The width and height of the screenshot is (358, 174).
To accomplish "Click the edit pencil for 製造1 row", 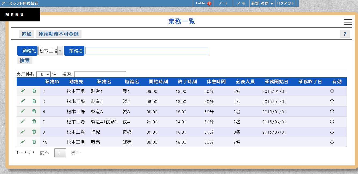I will pos(23,91).
